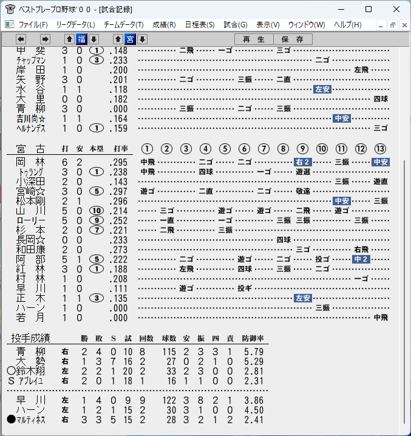Click ローリー's circled 9 home run count
This screenshot has height=436, width=411.
[97, 220]
